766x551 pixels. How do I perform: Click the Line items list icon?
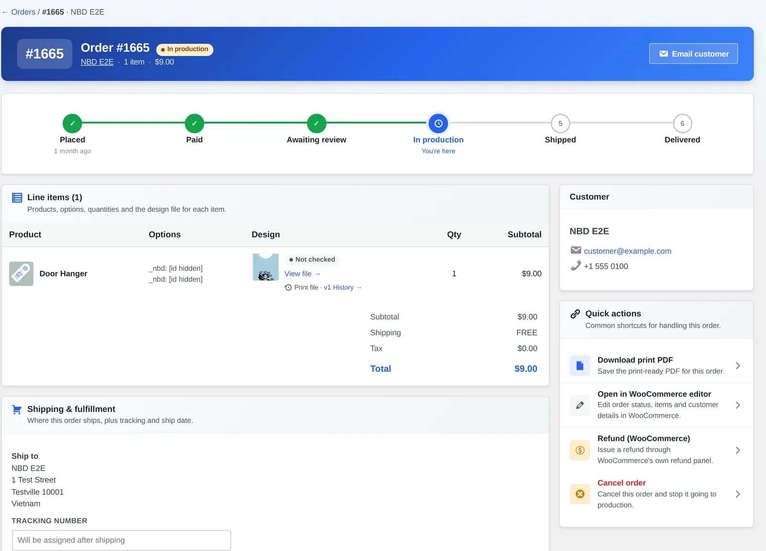pos(17,197)
